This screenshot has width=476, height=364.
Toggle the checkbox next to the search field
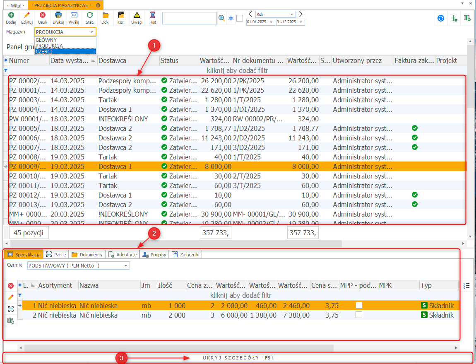[x=240, y=18]
